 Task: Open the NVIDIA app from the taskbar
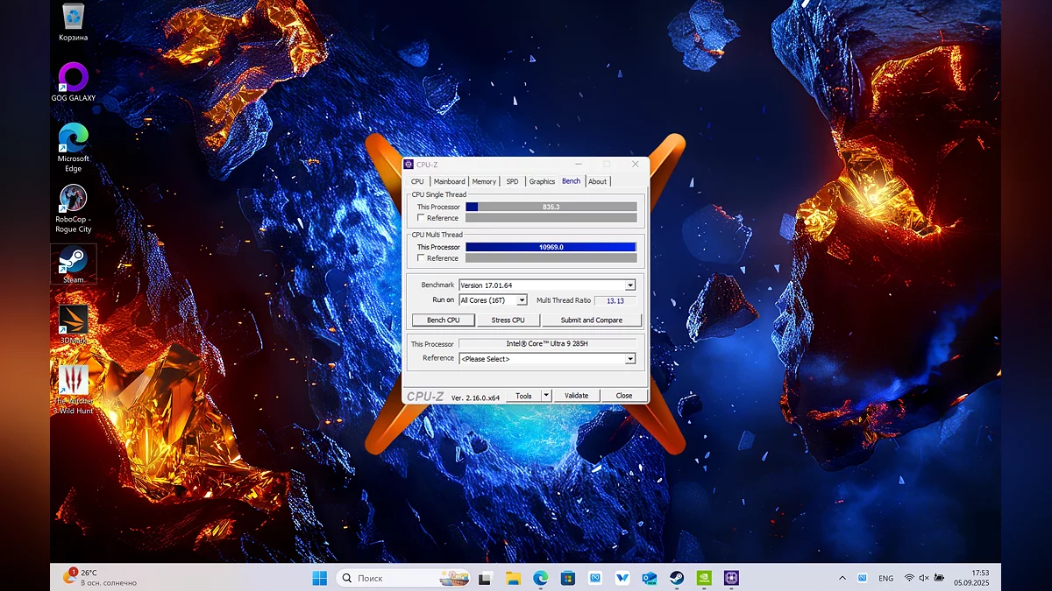[x=704, y=578]
